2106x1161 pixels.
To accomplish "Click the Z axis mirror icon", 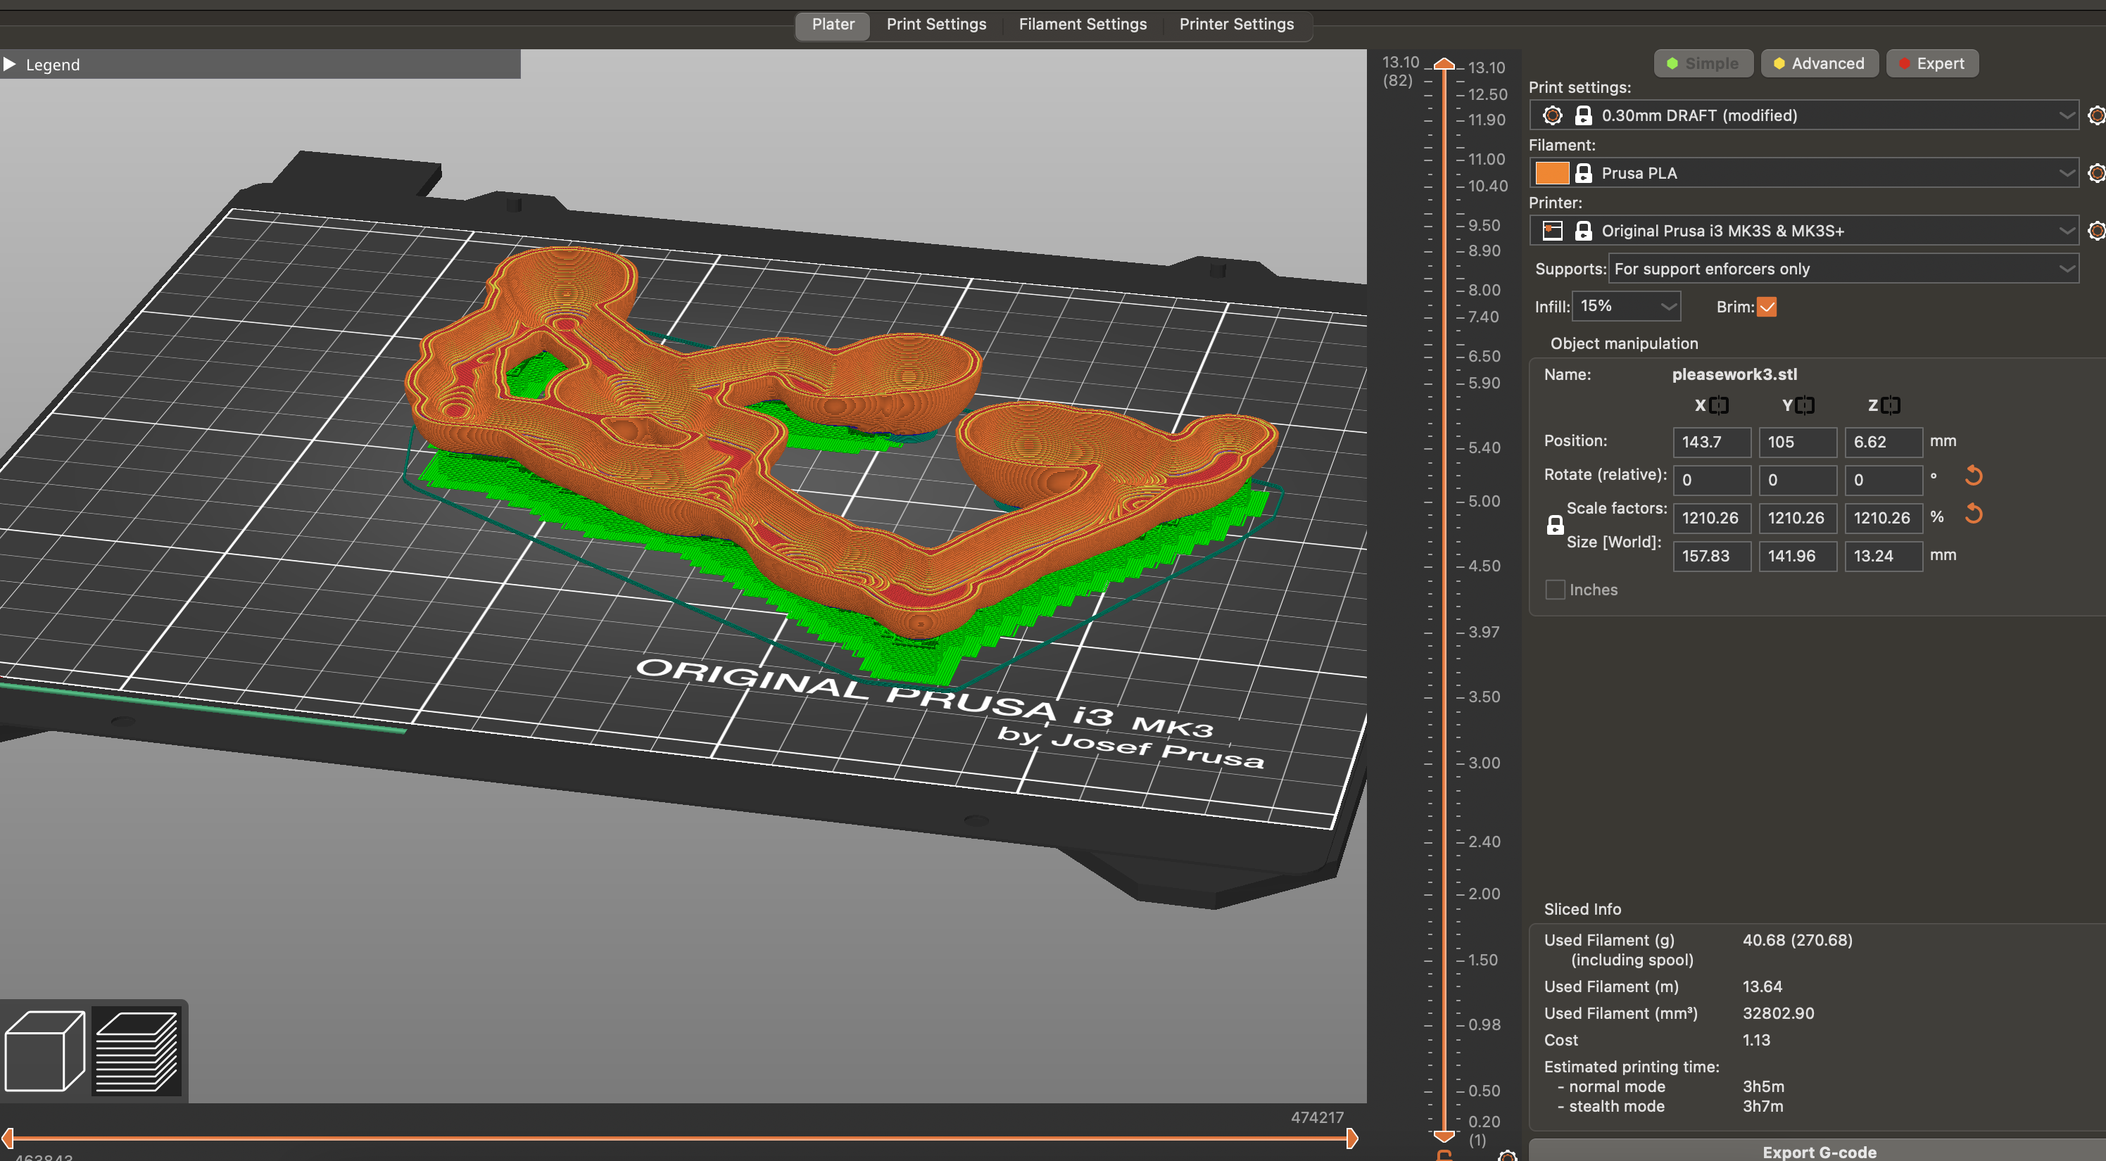I will [x=1891, y=405].
